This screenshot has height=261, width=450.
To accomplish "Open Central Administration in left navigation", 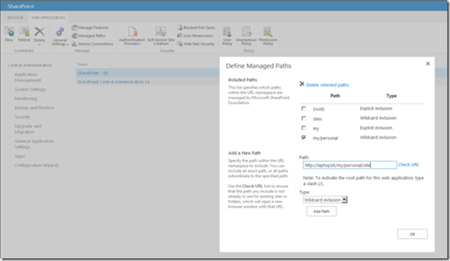I will click(x=30, y=65).
